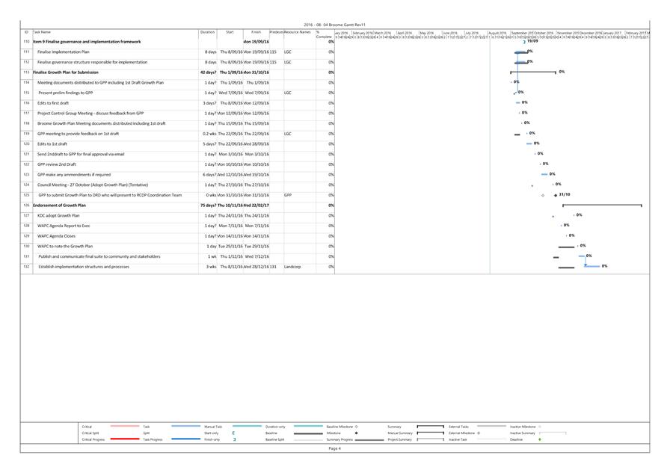Click the October 2016 timescale header
The width and height of the screenshot is (670, 473).
pos(544,33)
